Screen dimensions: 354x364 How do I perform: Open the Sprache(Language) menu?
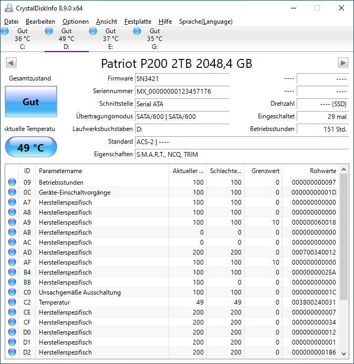206,22
